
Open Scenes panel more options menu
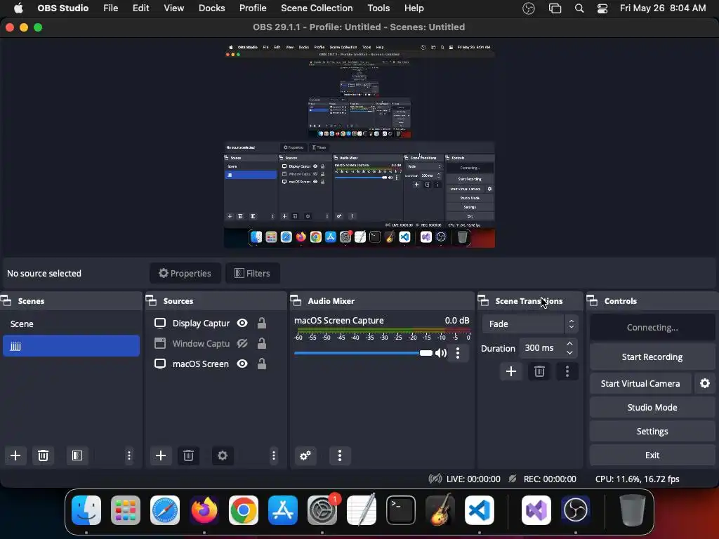point(129,455)
